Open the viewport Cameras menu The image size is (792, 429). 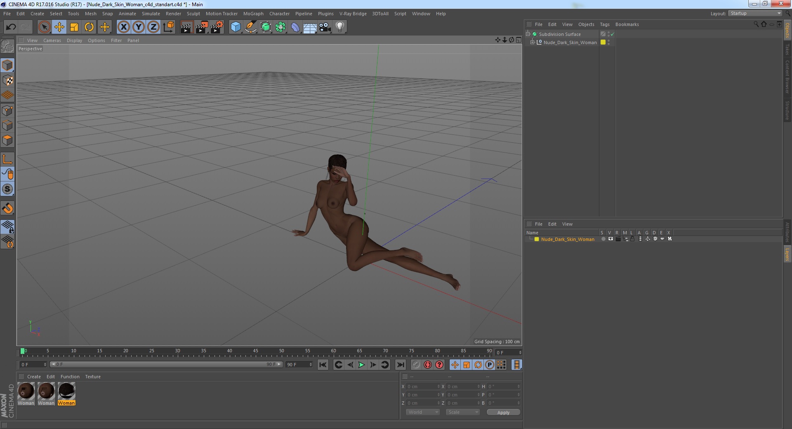pos(52,40)
